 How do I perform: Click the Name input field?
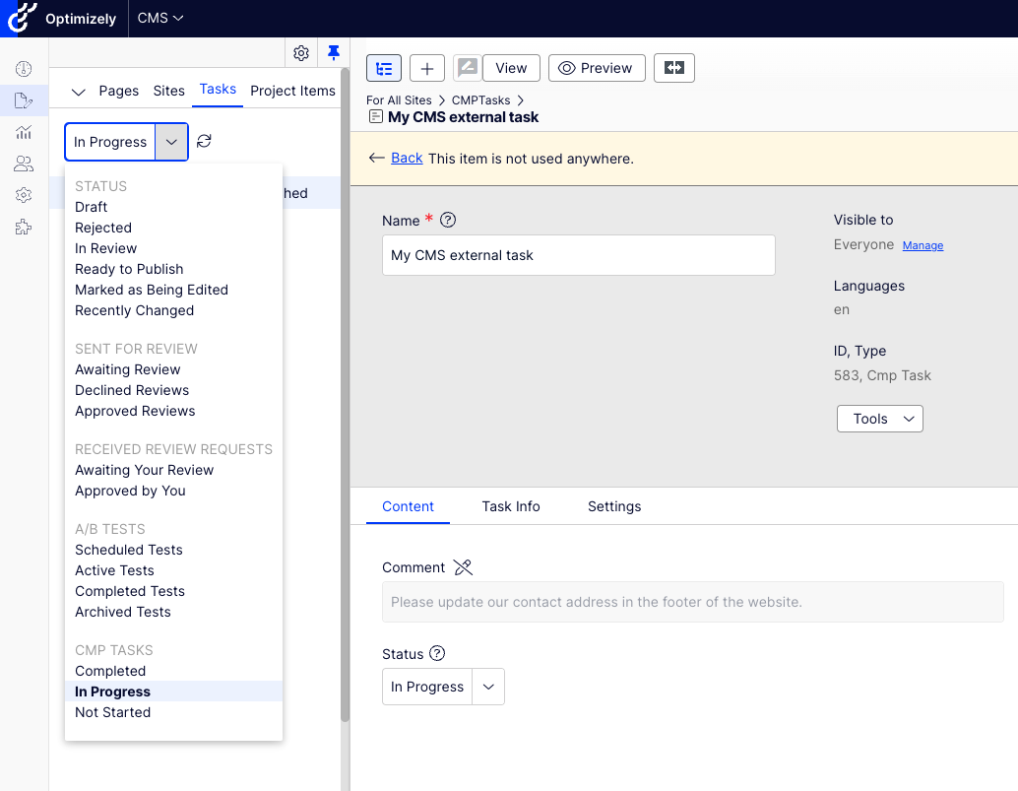tap(578, 255)
